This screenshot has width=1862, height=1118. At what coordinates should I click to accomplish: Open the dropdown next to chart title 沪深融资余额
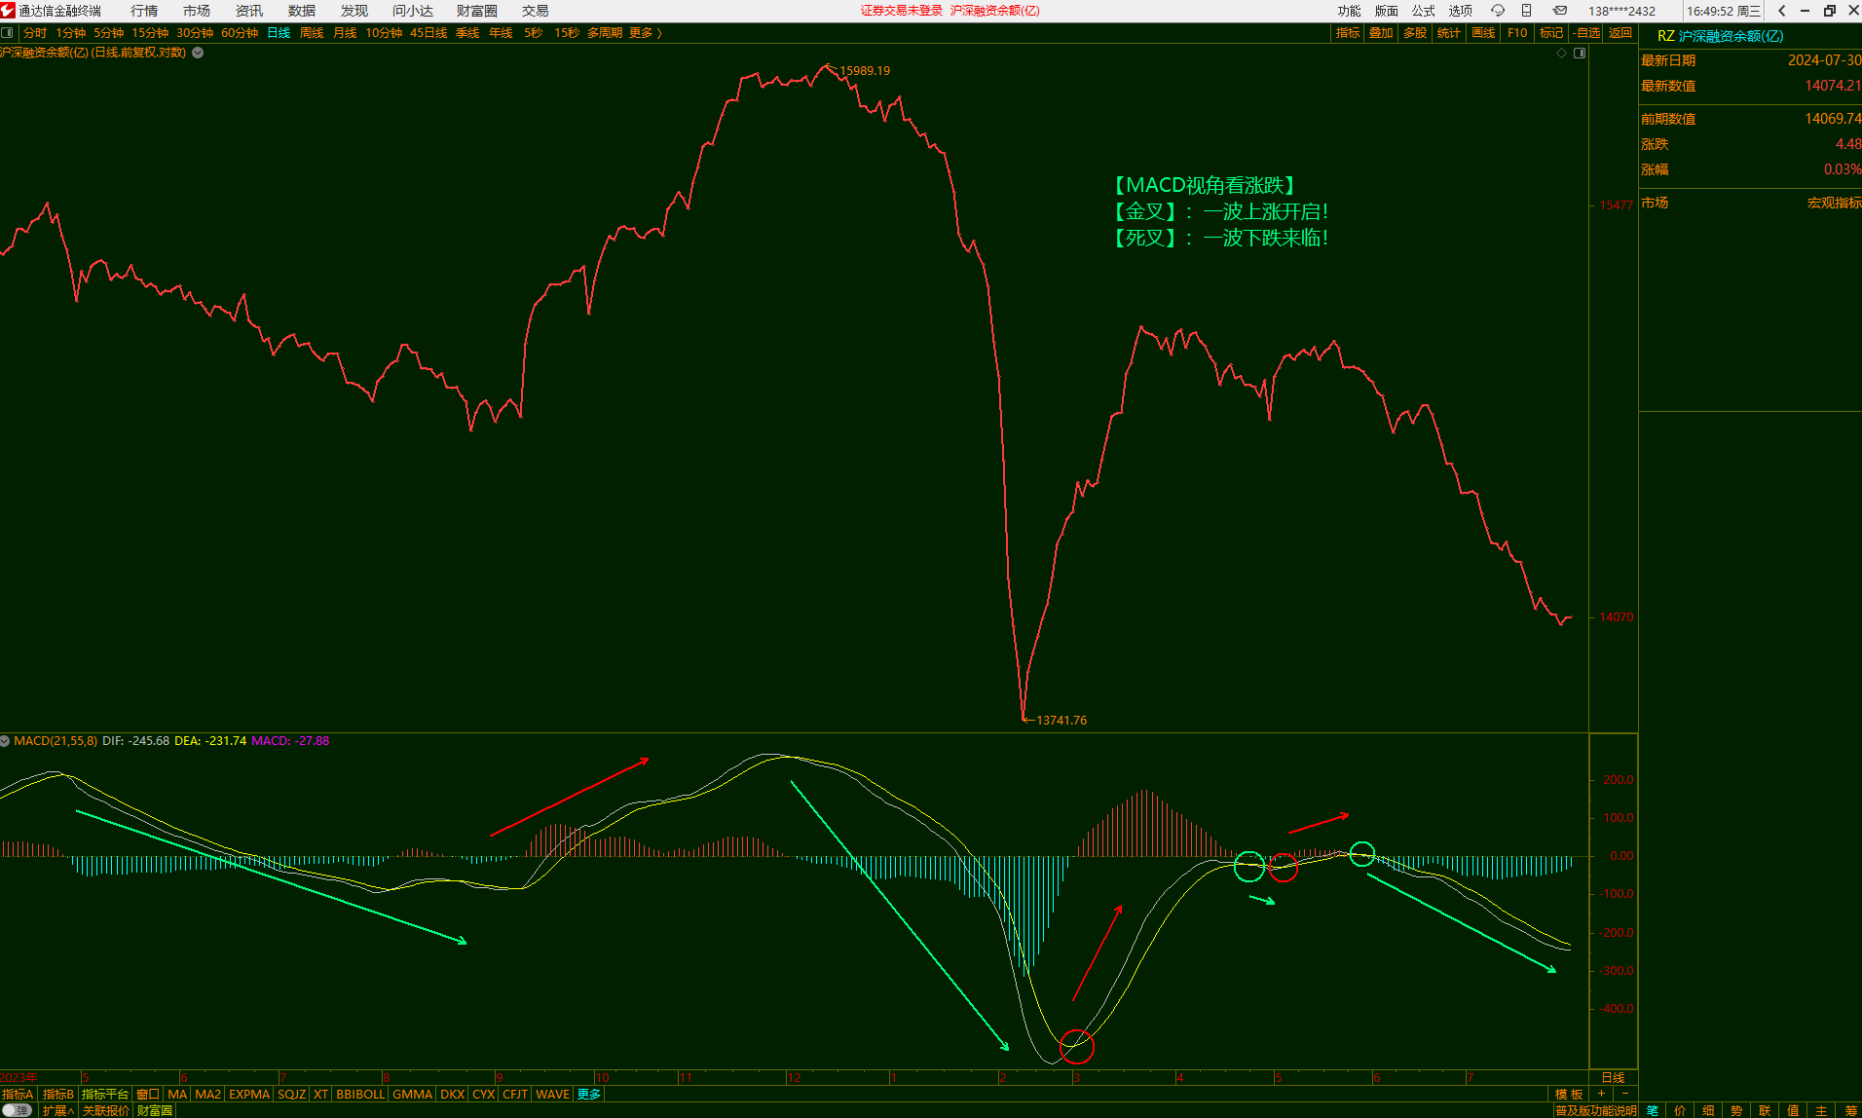point(198,53)
